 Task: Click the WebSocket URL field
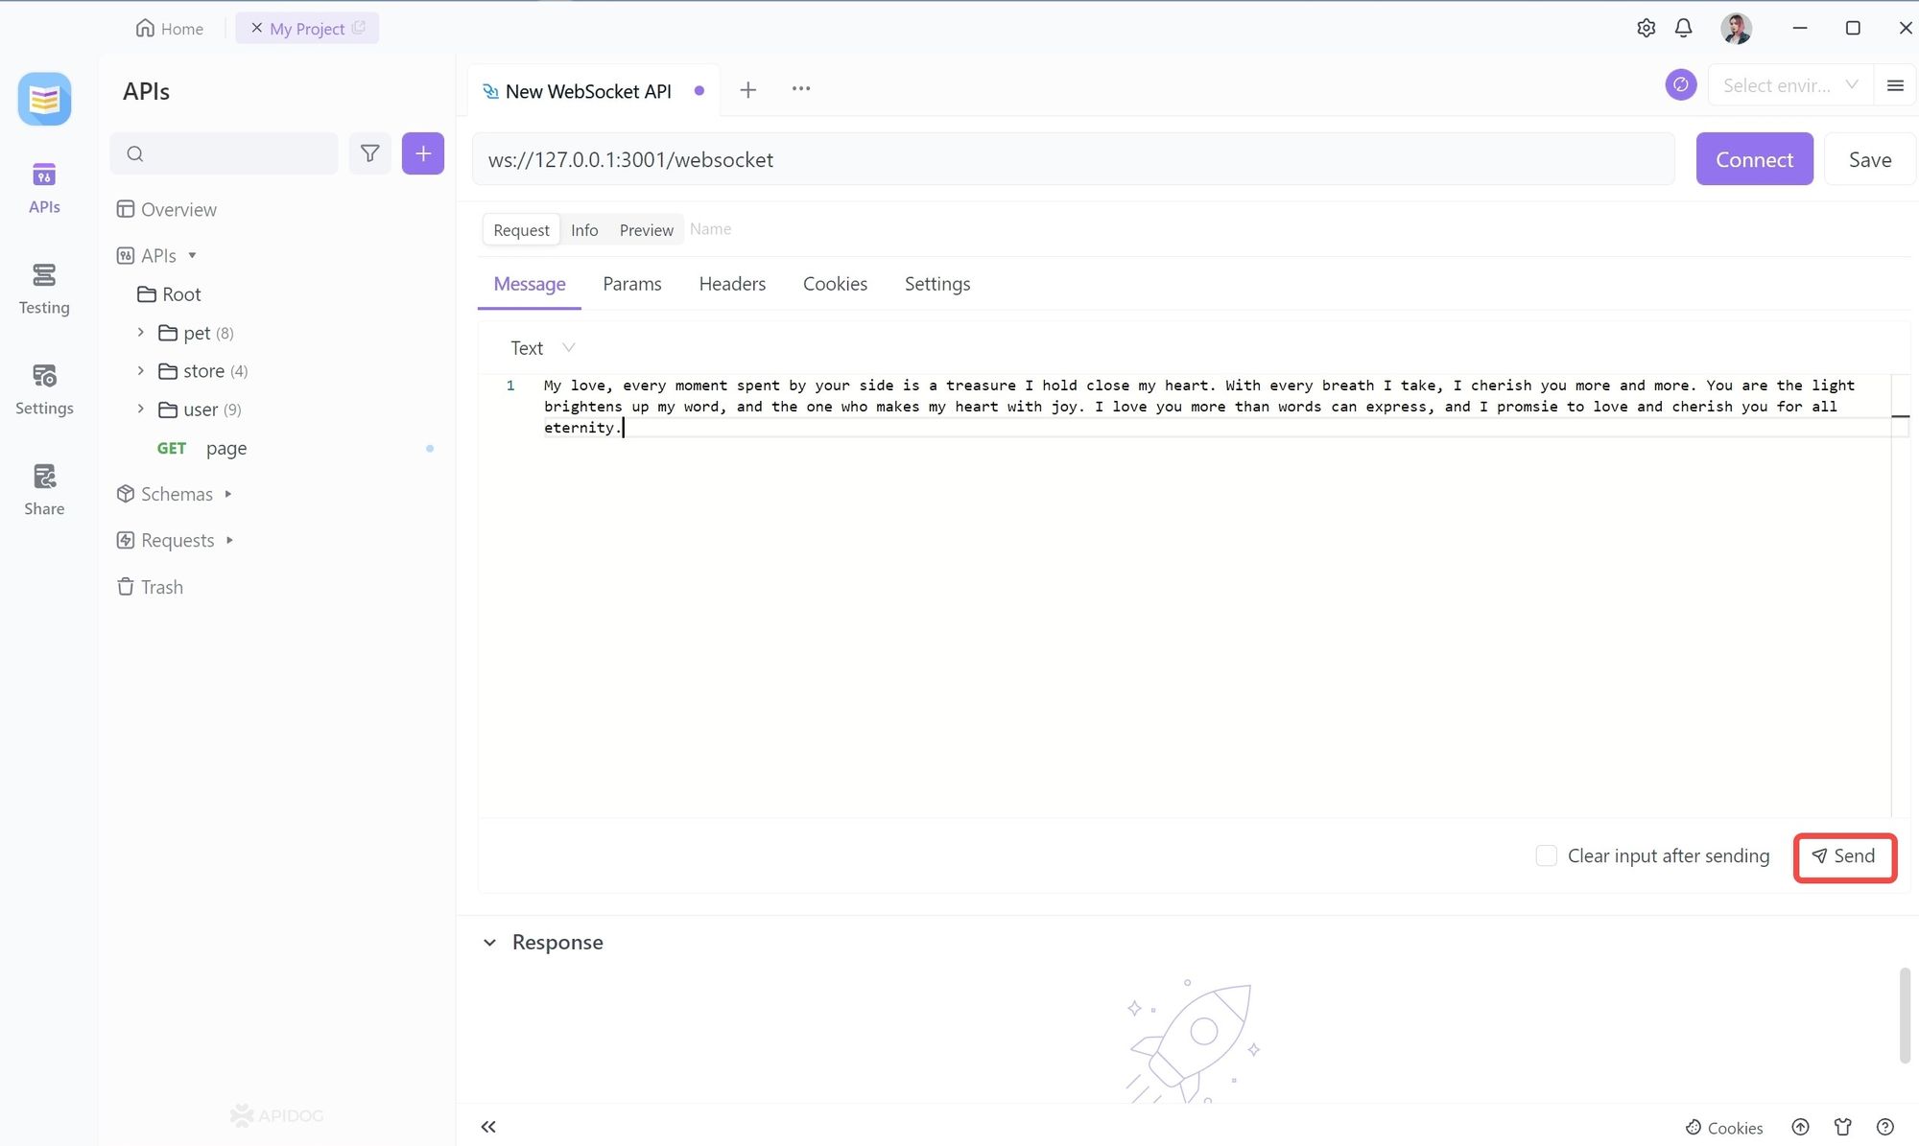(x=1073, y=159)
